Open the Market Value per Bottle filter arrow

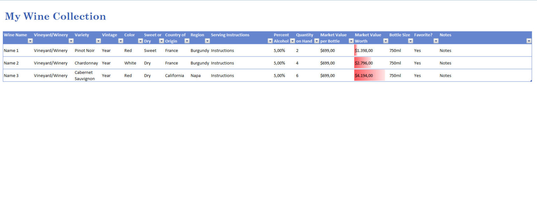pos(351,41)
